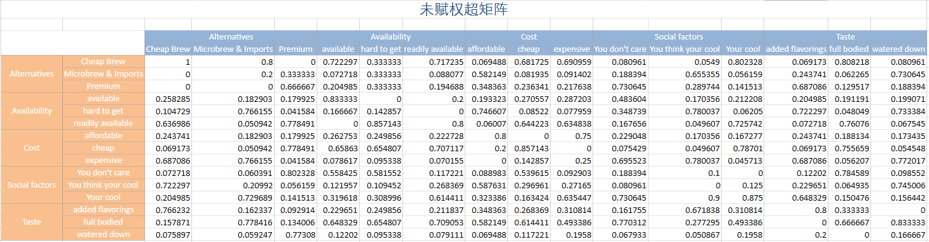
Task: Click cell 0.636986 in the readily available row
Action: pyautogui.click(x=169, y=123)
